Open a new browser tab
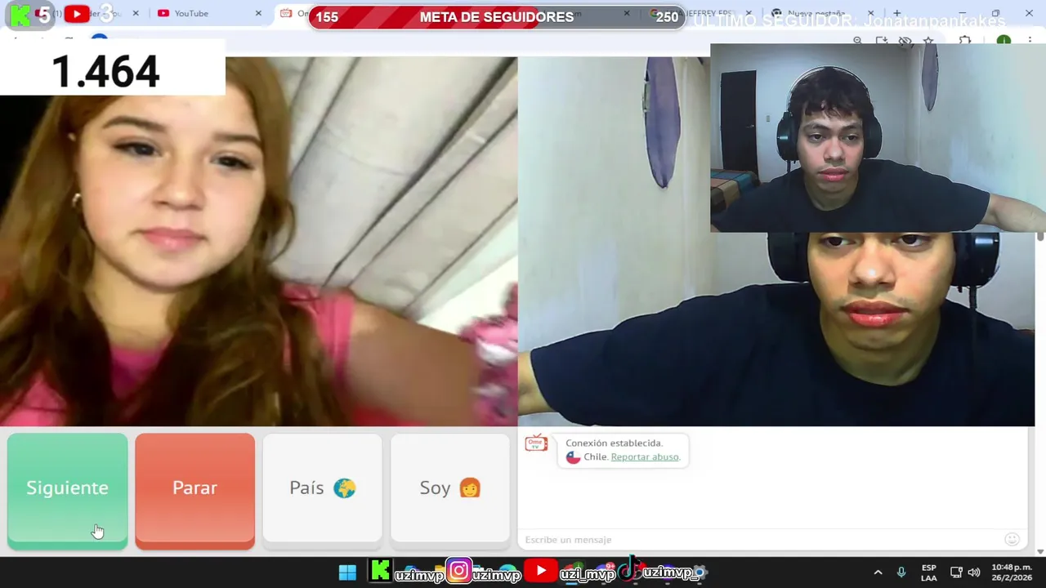Screen dimensions: 1046x588 pos(896,13)
